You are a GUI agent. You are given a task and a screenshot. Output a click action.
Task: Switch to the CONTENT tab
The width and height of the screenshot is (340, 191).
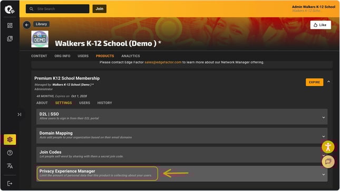pos(39,56)
